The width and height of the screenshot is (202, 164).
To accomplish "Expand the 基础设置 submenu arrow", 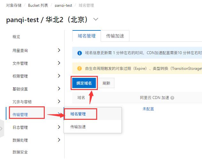I will 59,89.
